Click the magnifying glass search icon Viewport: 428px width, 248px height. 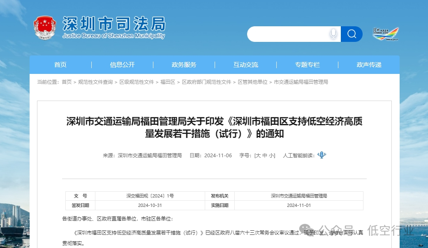coord(352,34)
